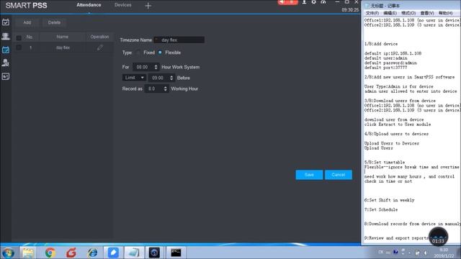
Task: Click the Name column header
Action: click(63, 37)
